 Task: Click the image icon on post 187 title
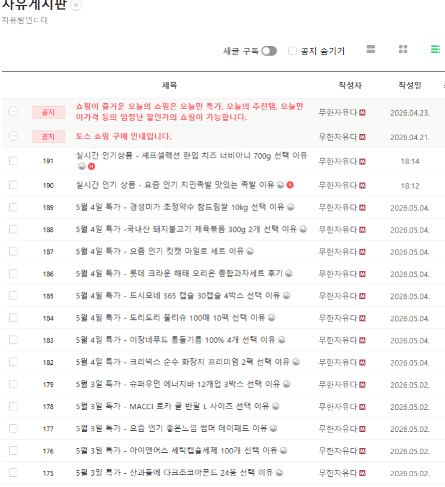pos(250,251)
